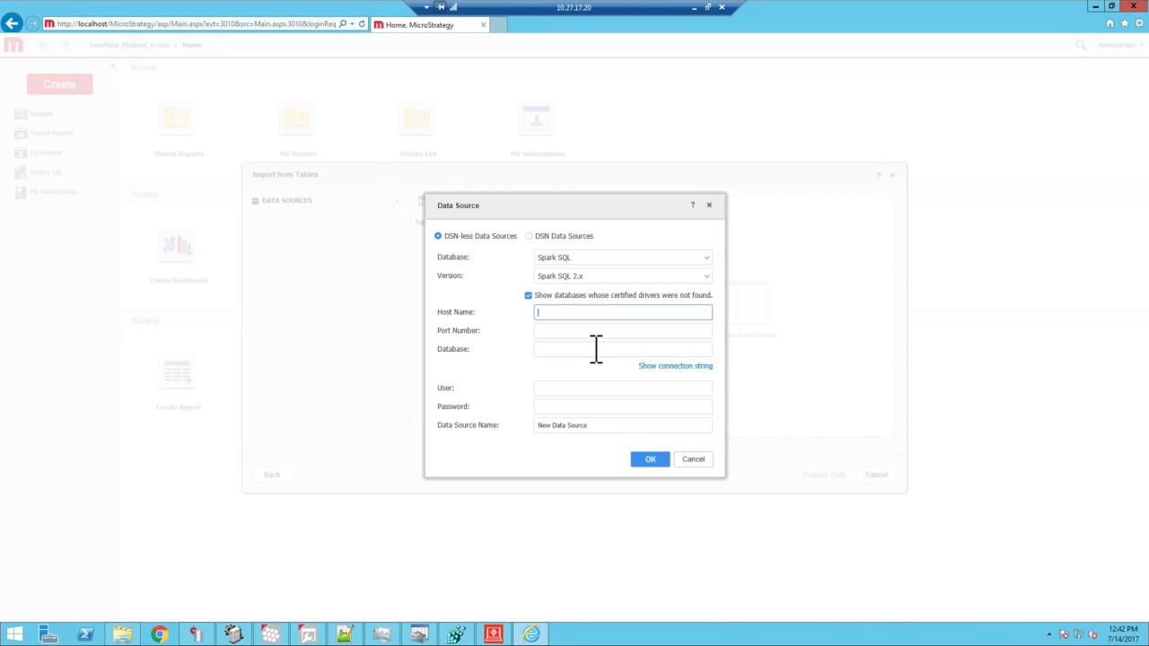Restore down the remote session from the connection bar

707,7
